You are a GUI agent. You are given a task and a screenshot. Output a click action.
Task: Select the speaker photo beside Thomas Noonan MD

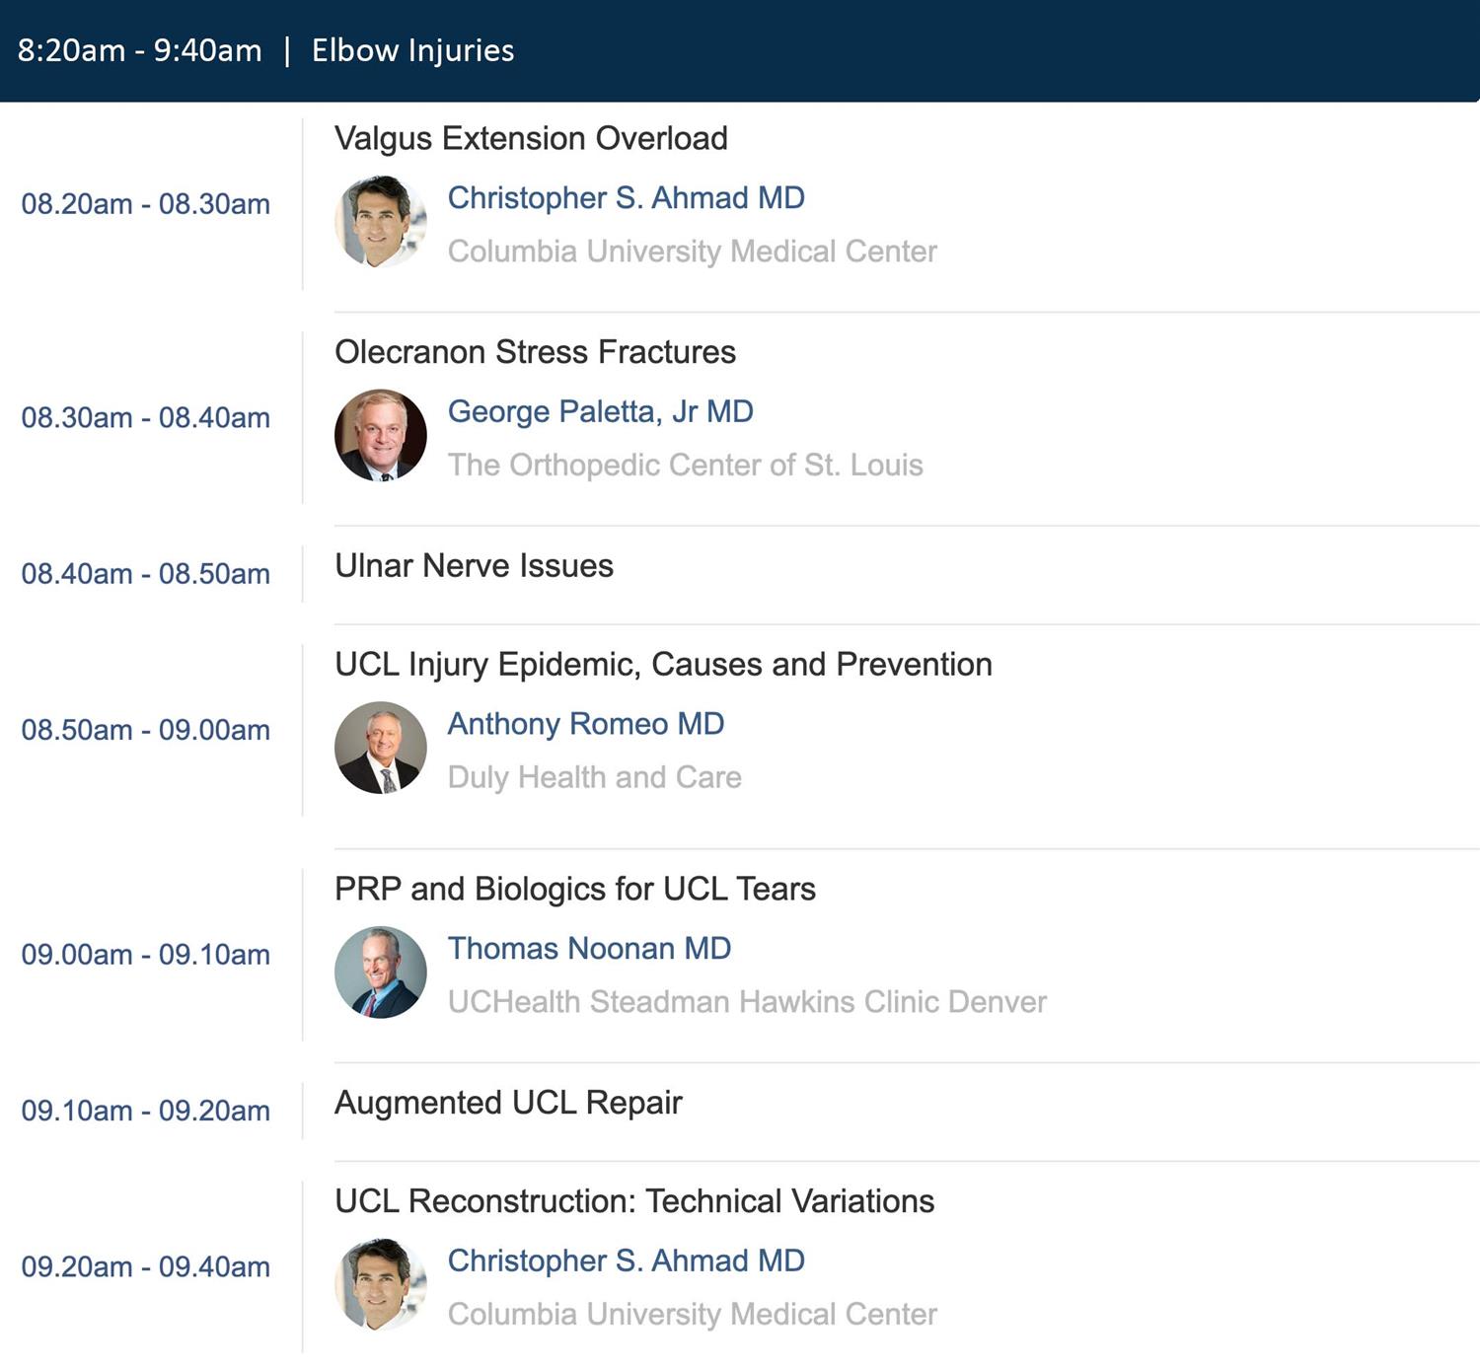(381, 973)
